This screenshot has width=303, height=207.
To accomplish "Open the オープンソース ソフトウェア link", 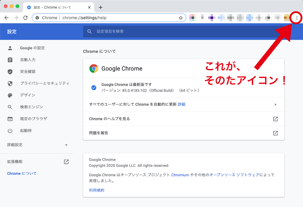I will click(234, 175).
